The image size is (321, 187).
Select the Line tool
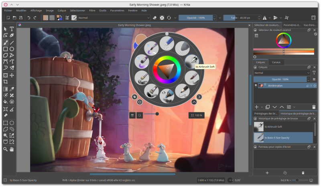[12, 43]
